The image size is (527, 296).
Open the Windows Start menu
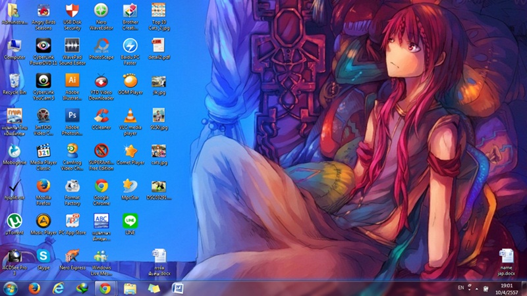coord(11,289)
